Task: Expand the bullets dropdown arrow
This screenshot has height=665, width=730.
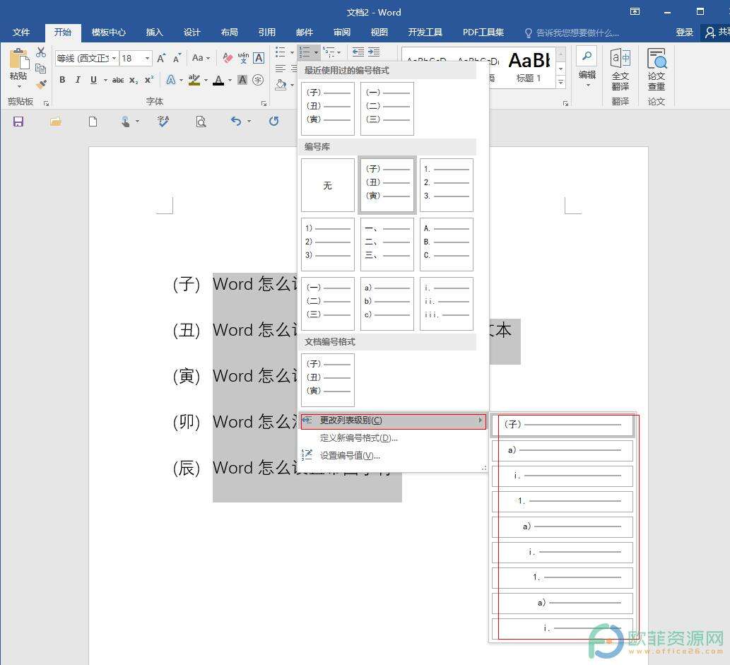Action: [292, 52]
